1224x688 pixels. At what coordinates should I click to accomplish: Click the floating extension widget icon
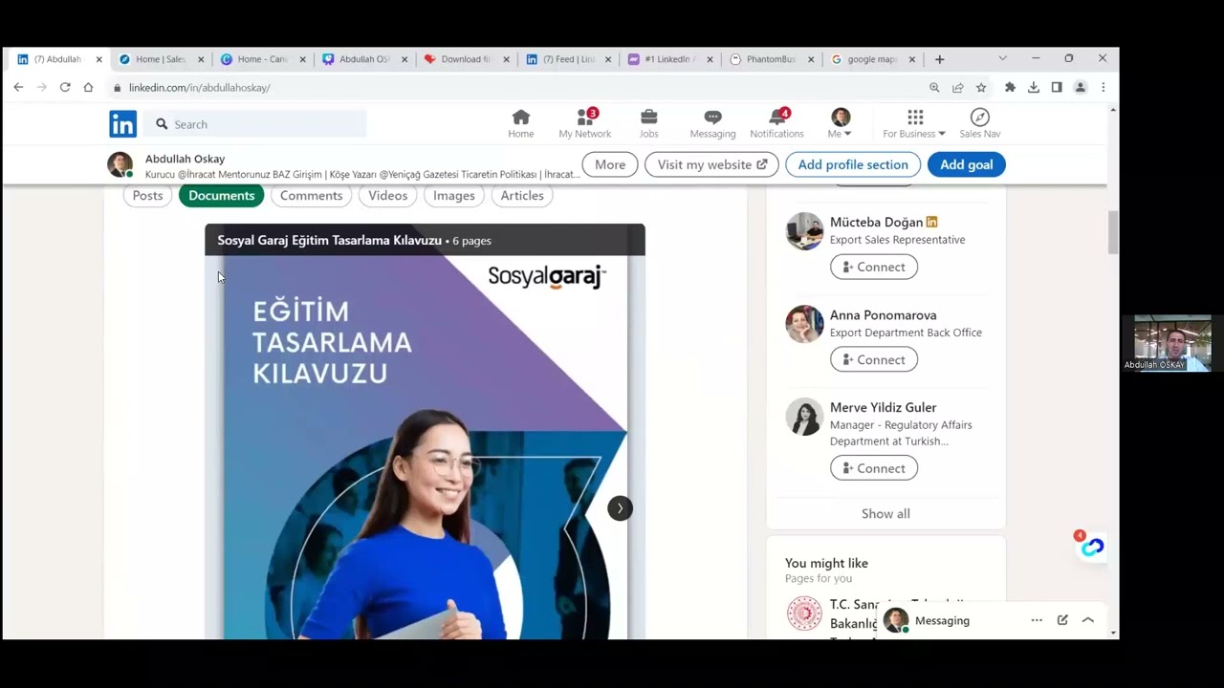pos(1092,547)
